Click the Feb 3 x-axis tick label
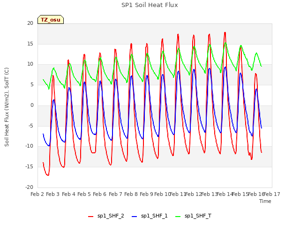The height and width of the screenshot is (225, 300). [53, 194]
